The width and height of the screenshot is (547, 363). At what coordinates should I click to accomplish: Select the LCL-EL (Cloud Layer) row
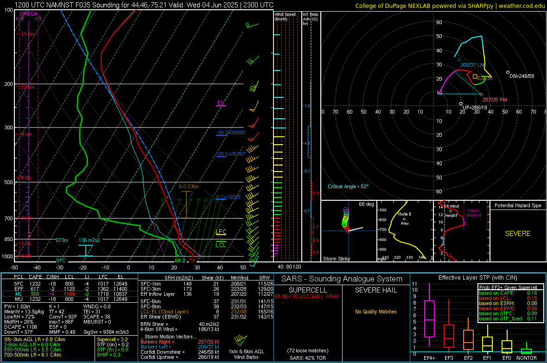[x=207, y=312]
